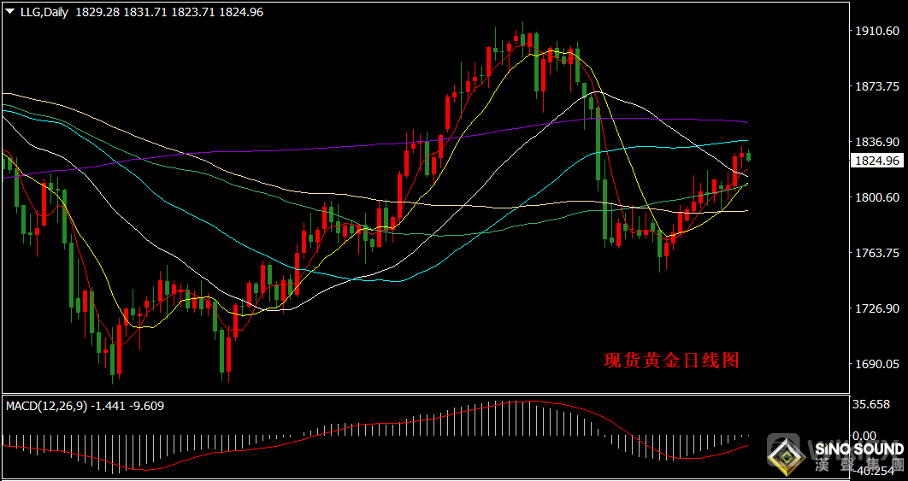The width and height of the screenshot is (908, 481).
Task: Click the SINO SOUND brand text
Action: [x=857, y=449]
